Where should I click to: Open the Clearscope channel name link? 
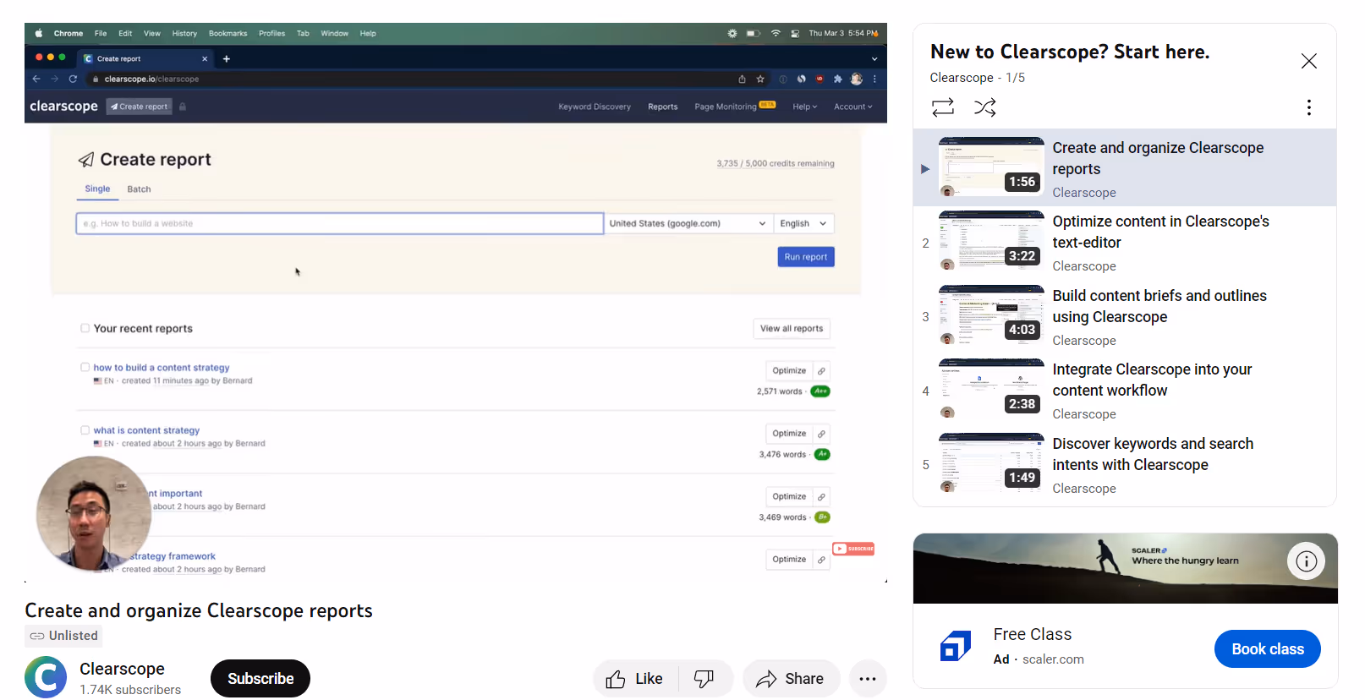[122, 669]
